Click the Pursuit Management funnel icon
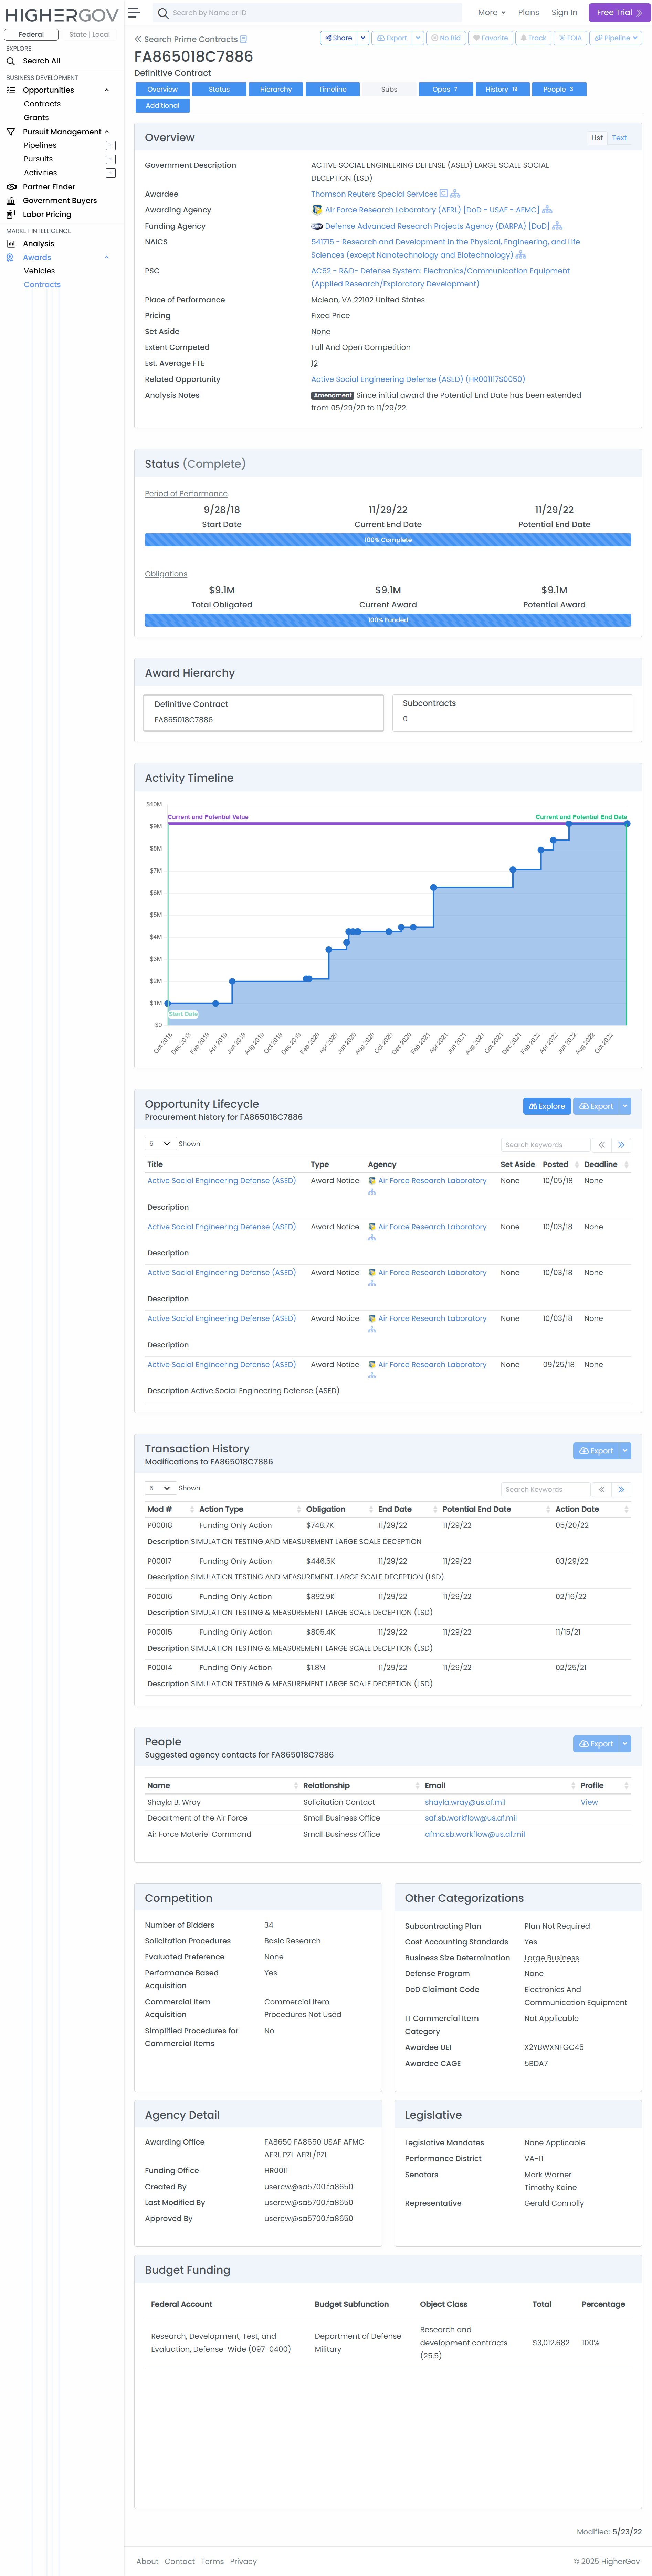 tap(11, 132)
